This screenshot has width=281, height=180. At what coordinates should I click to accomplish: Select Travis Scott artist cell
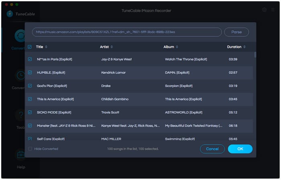(x=110, y=112)
